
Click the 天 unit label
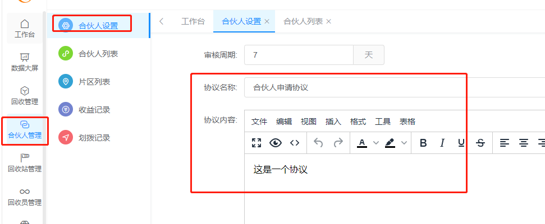coord(369,55)
